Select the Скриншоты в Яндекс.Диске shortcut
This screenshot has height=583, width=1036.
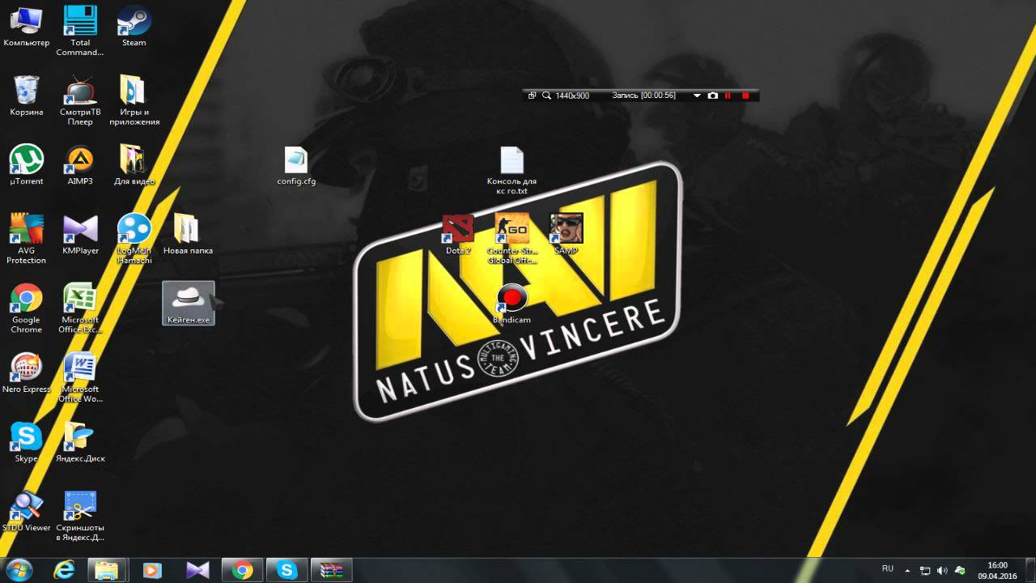click(x=79, y=517)
